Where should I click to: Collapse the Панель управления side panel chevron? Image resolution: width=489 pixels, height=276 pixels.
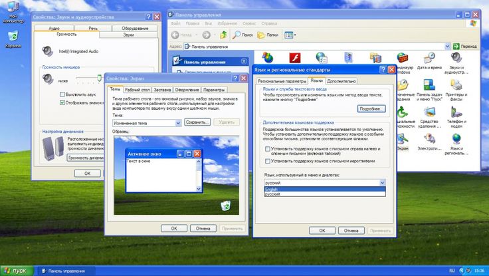coord(244,61)
